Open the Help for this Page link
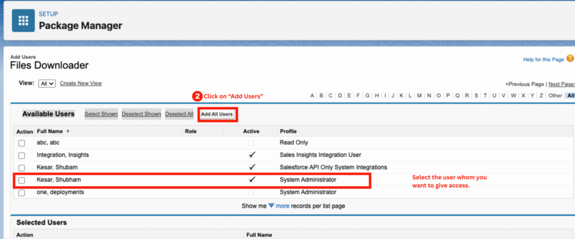Image resolution: width=575 pixels, height=241 pixels. (544, 59)
